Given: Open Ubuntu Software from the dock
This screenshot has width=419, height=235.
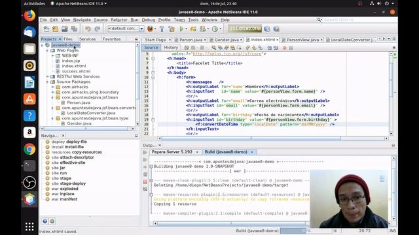Looking at the screenshot, I should point(29,99).
